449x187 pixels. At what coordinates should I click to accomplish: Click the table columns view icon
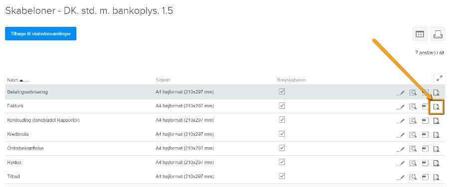pos(420,34)
